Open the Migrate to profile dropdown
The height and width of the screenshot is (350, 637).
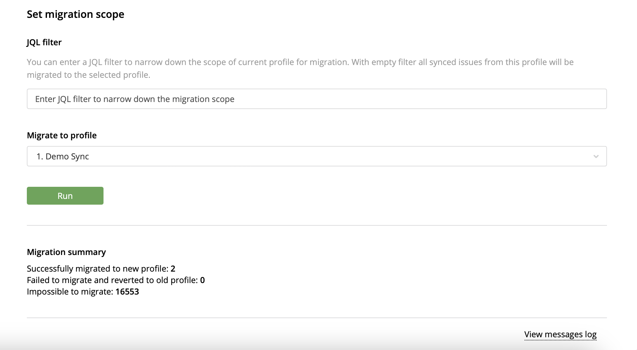tap(316, 156)
